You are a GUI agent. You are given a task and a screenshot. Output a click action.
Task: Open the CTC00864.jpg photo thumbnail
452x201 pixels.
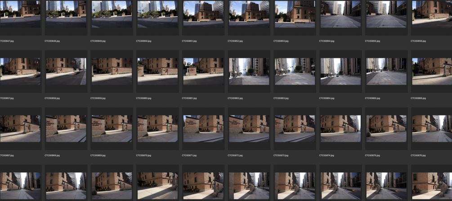(x=340, y=71)
